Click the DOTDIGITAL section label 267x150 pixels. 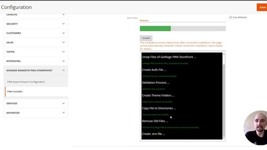click(x=14, y=61)
